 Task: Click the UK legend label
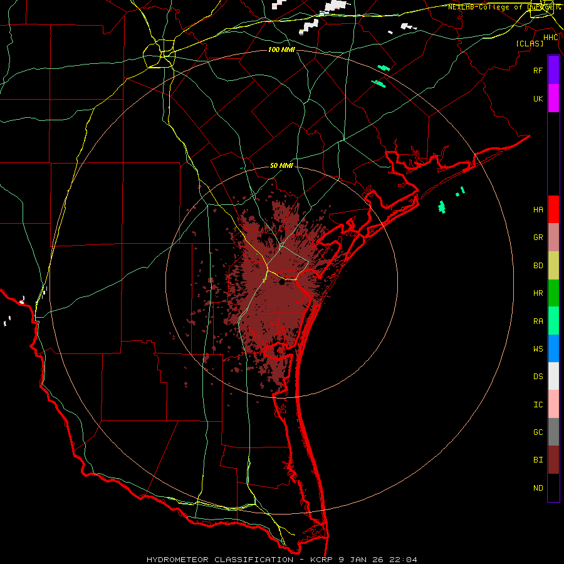538,98
